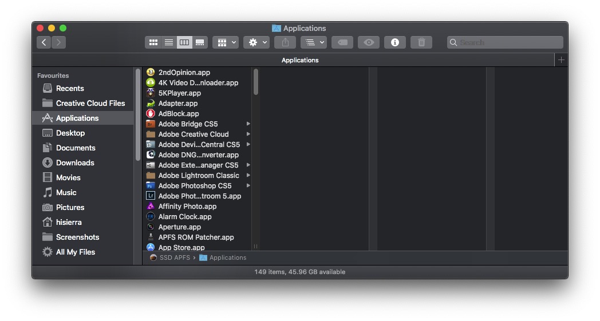The image size is (600, 321).
Task: Select the Adobe Lightroom Classic name
Action: 199,176
